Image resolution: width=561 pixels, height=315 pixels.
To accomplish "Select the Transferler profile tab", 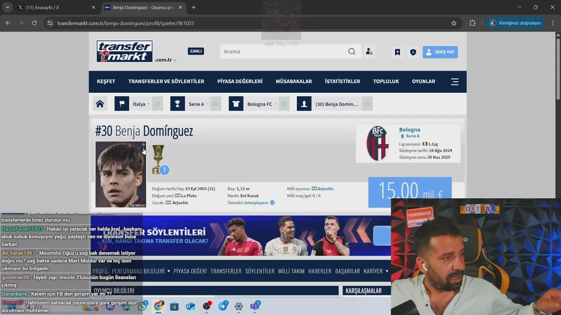I will click(226, 271).
